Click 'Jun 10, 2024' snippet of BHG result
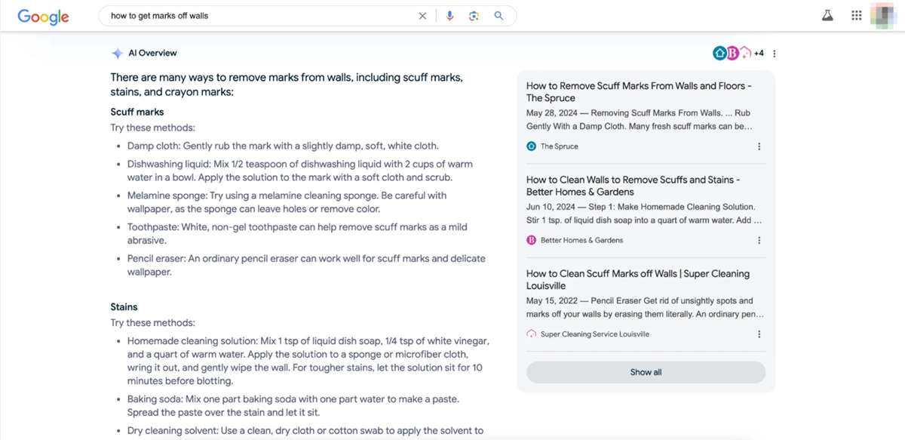The image size is (905, 440). coord(644,214)
